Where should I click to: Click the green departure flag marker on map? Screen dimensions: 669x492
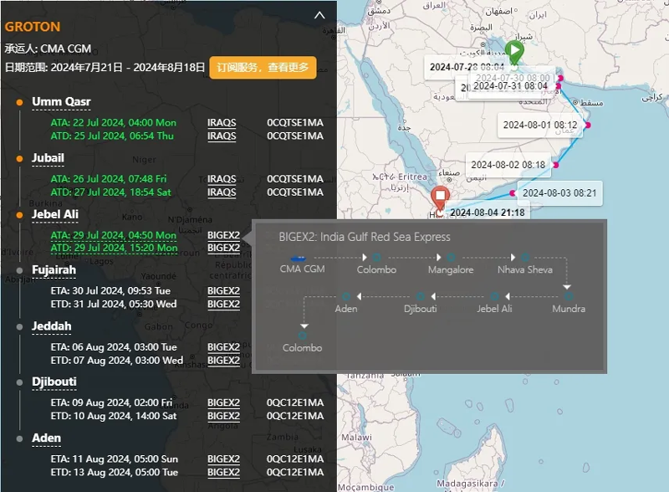(515, 51)
